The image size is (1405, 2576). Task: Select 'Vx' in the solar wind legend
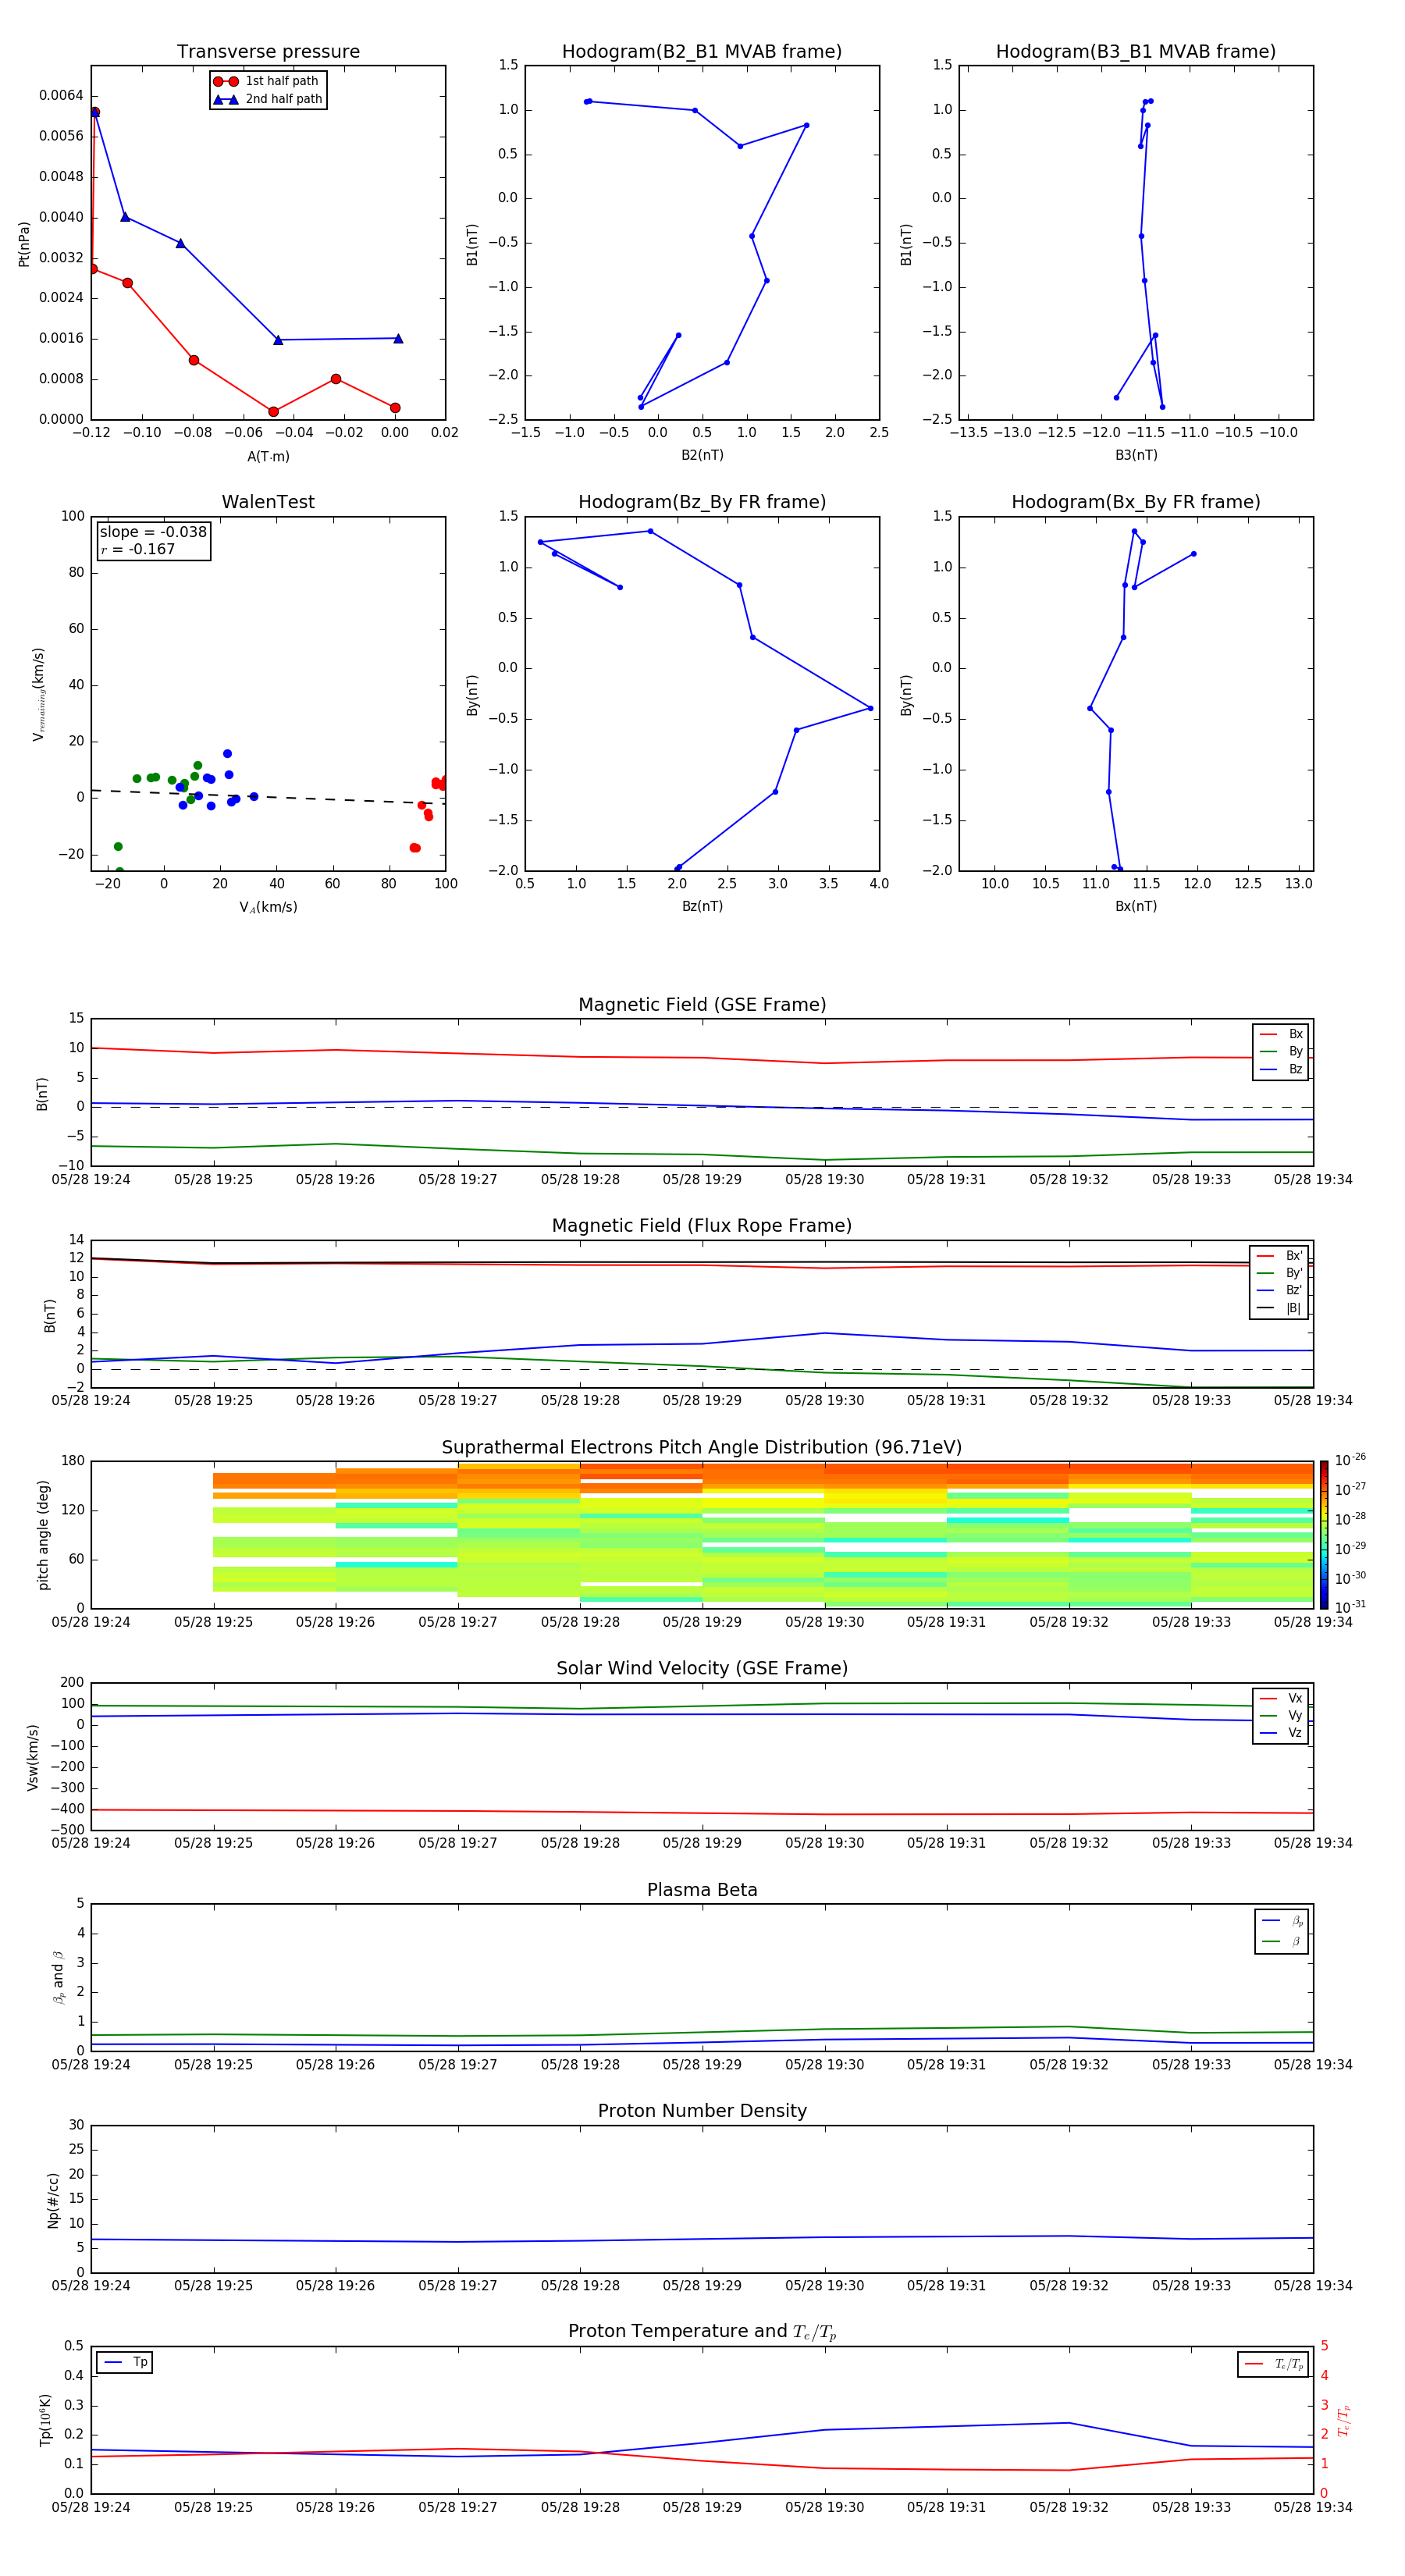pos(1281,1698)
